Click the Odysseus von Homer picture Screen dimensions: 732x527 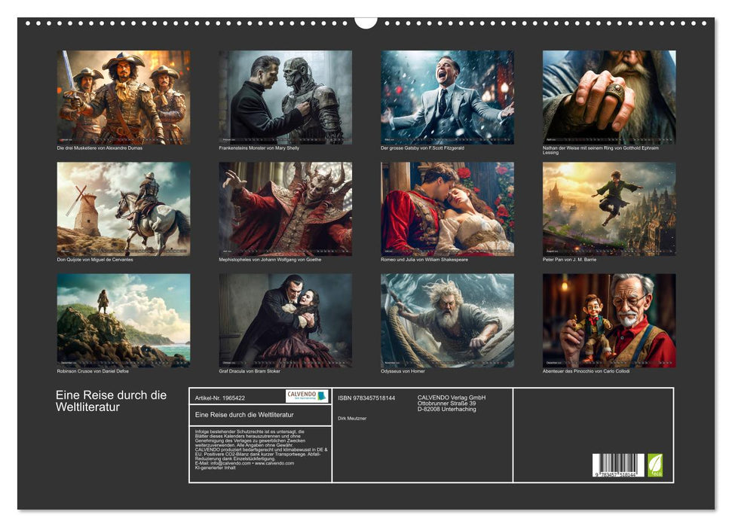tap(447, 320)
